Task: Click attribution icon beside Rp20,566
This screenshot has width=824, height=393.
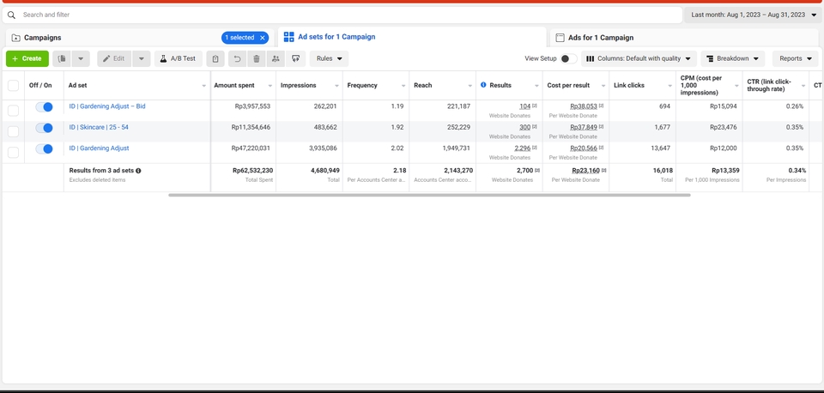Action: coord(601,148)
